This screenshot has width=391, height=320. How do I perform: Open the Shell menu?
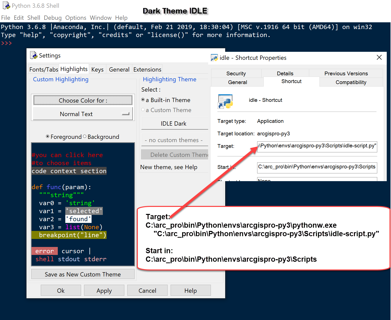34,18
